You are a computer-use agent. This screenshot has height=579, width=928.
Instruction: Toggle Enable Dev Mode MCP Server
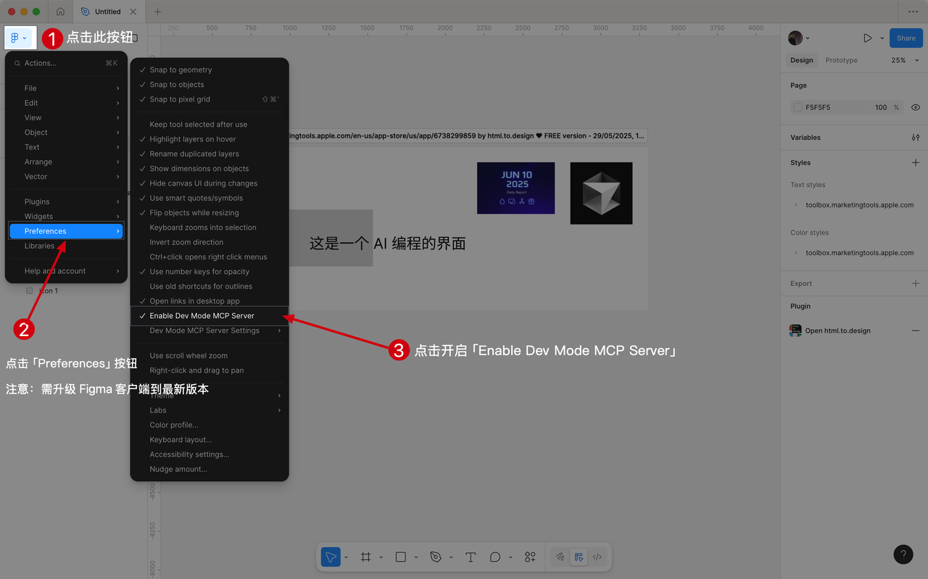click(210, 316)
